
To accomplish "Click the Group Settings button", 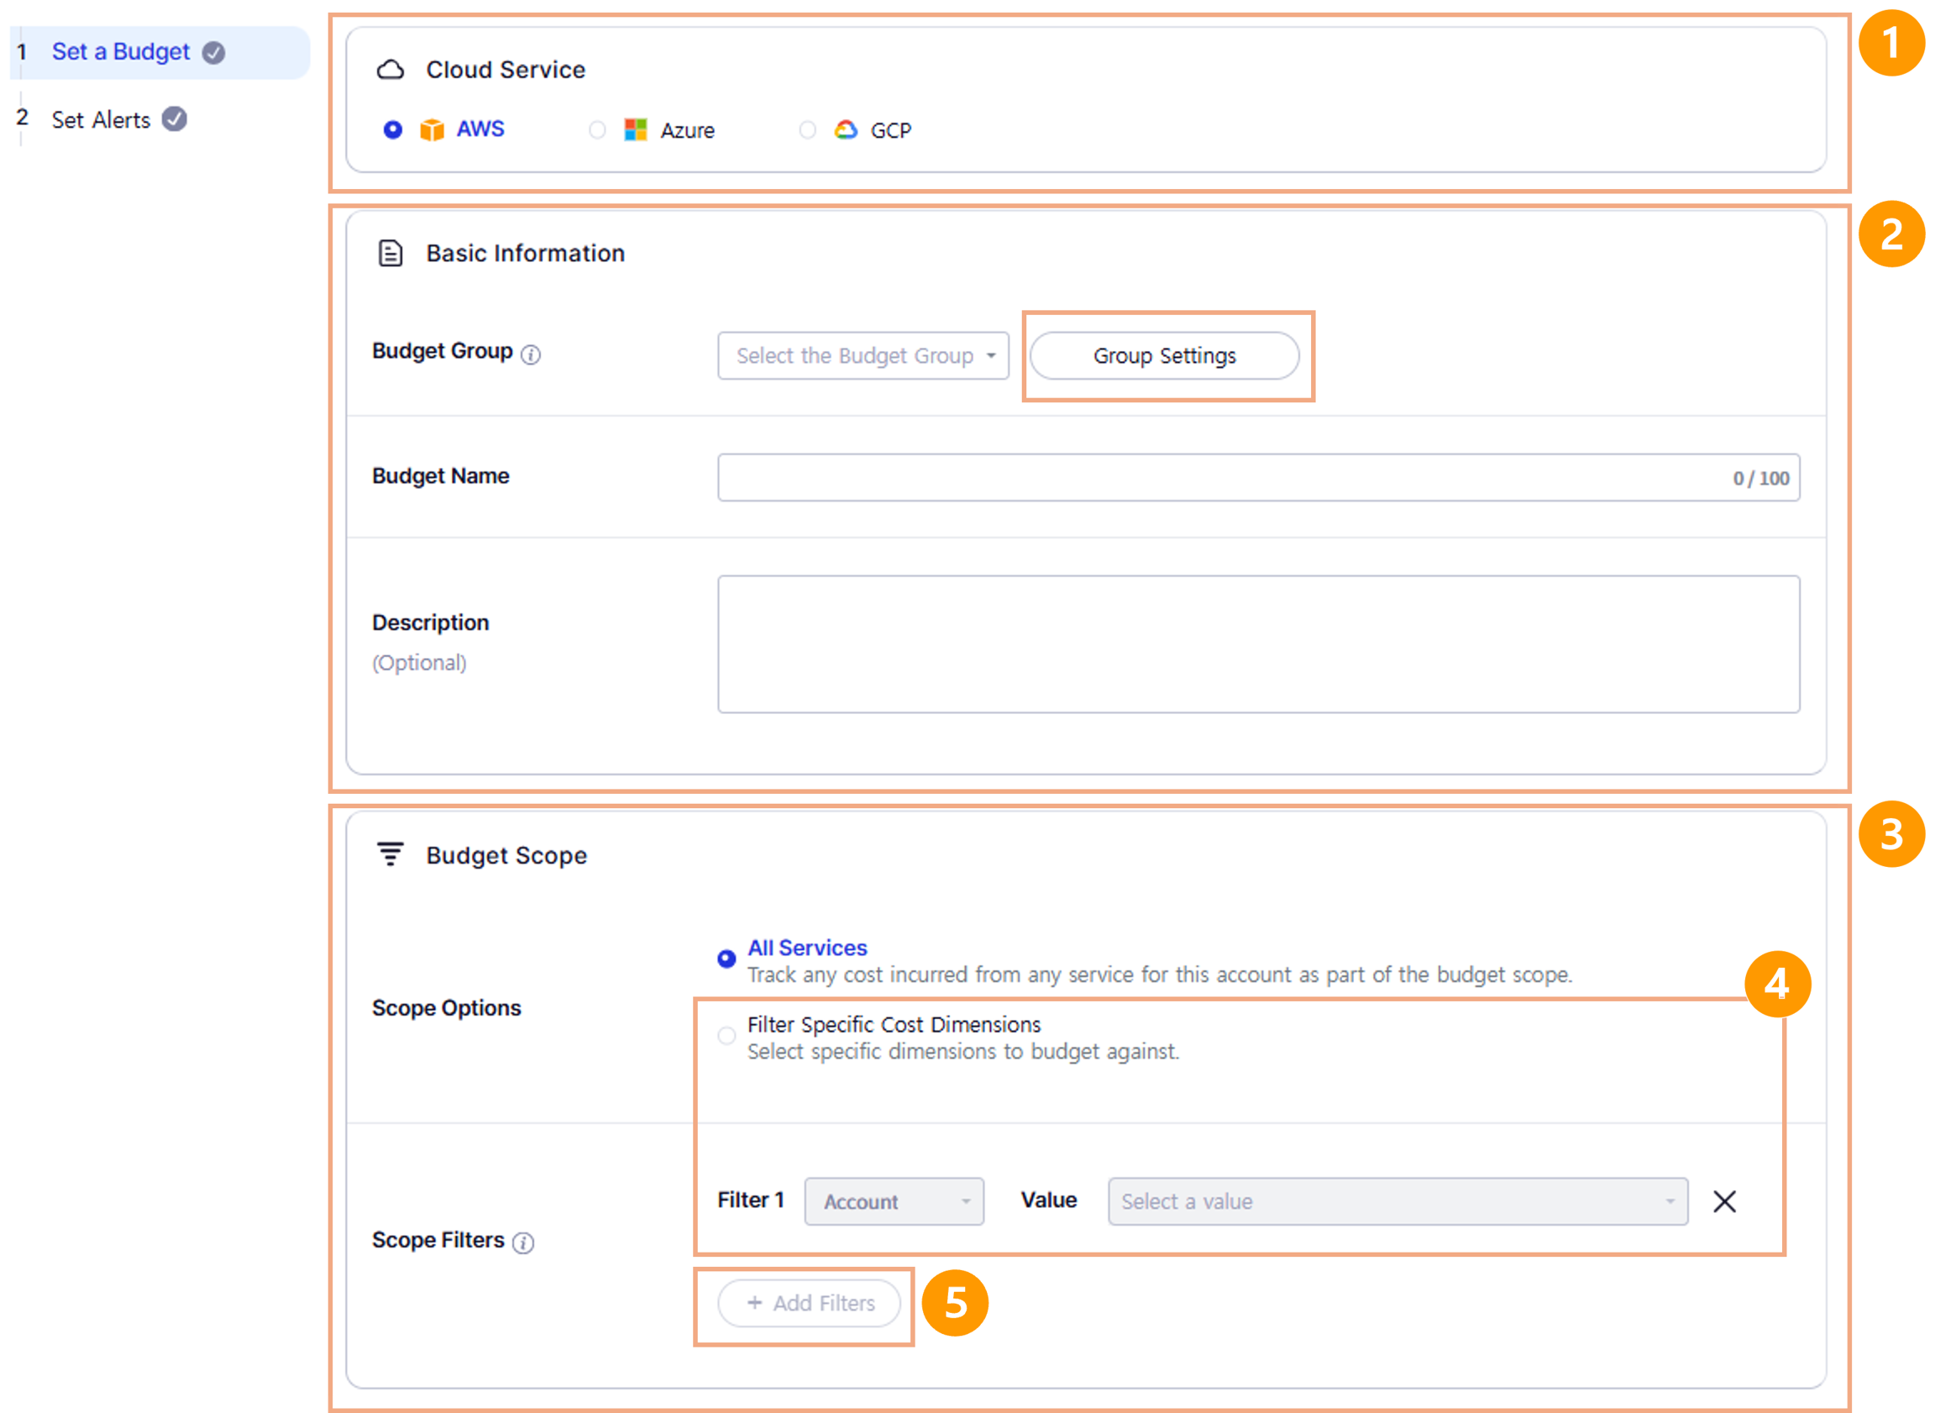I will click(x=1164, y=356).
